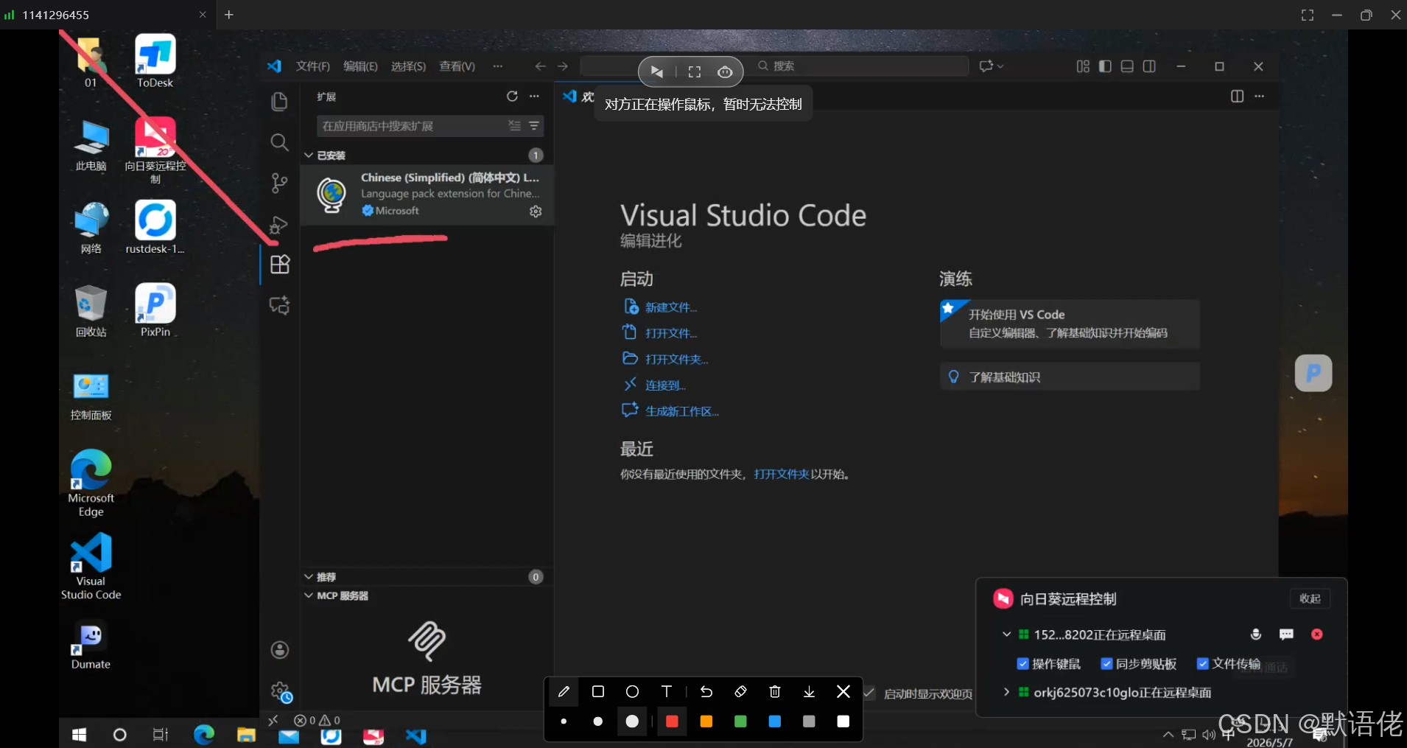Save the annotation with the download icon

[809, 691]
